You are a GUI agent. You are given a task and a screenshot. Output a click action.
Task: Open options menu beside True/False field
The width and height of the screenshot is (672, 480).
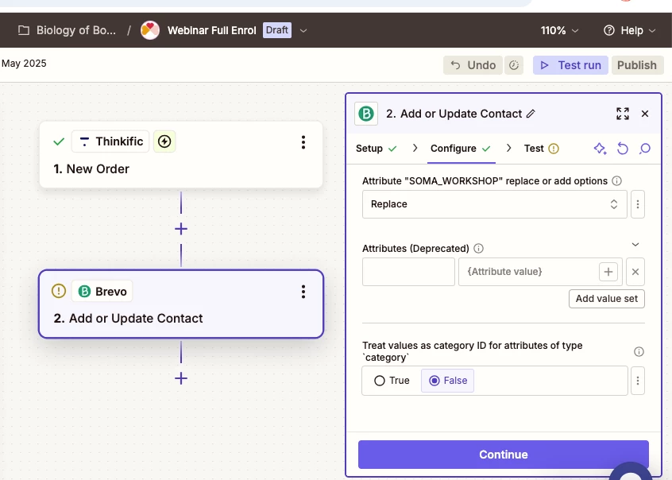click(x=638, y=381)
